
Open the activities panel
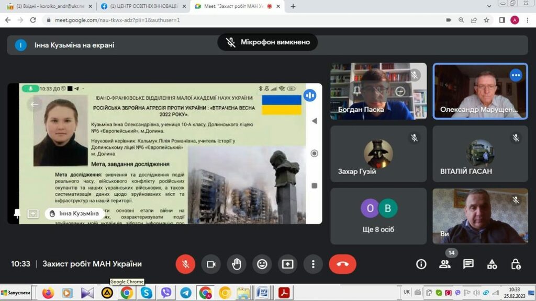point(492,264)
